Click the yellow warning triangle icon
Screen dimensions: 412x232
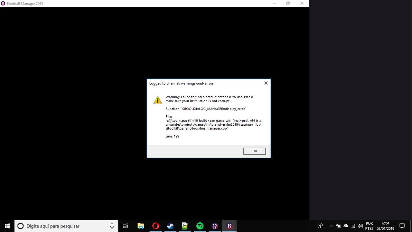(x=158, y=100)
